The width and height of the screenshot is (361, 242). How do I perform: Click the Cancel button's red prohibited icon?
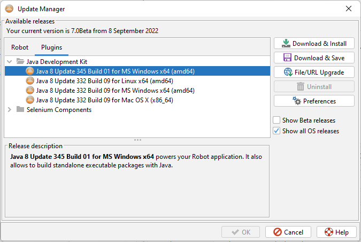pyautogui.click(x=277, y=232)
